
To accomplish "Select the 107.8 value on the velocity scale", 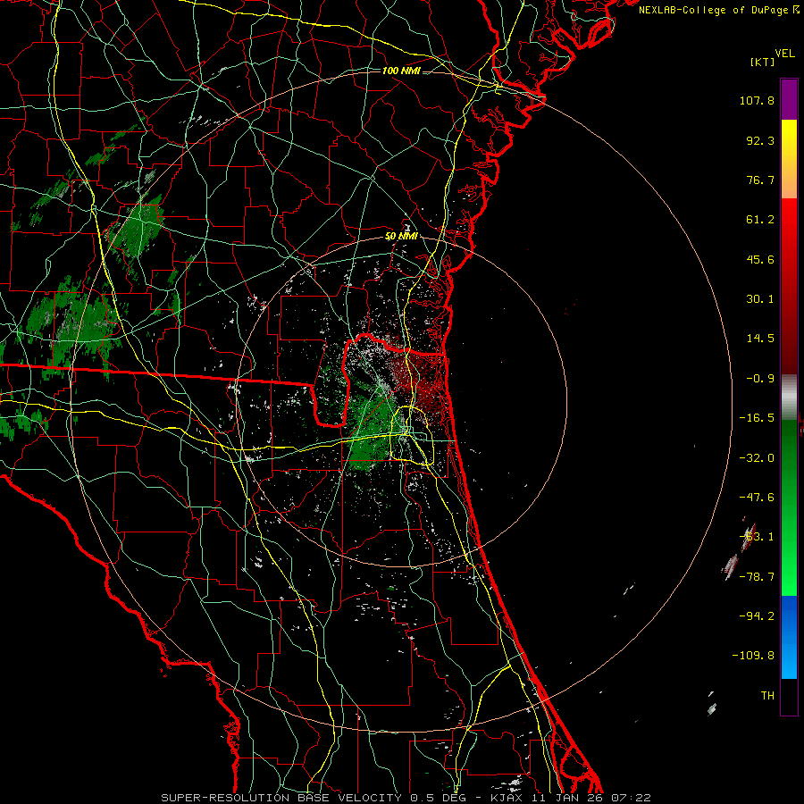I will click(x=757, y=100).
